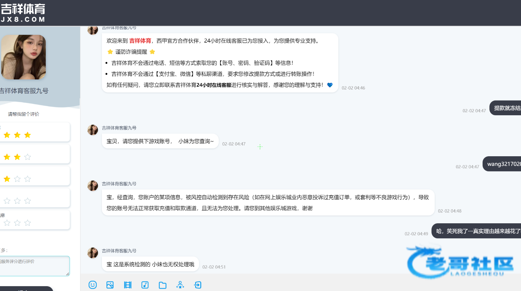521x291 pixels.
Task: Click the music note audio icon
Action: pos(145,285)
